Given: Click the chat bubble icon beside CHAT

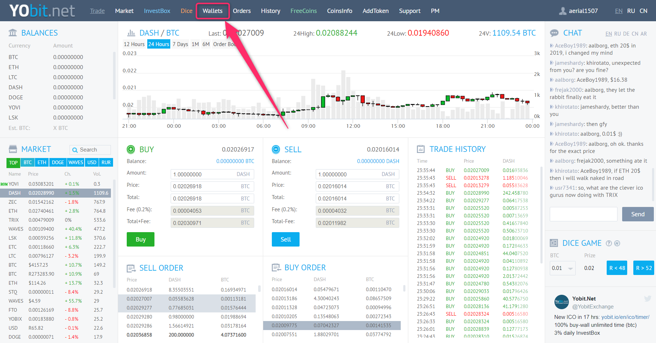Looking at the screenshot, I should [554, 33].
